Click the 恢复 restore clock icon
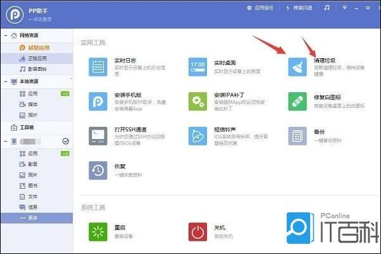Viewport: 381px width, 254px height. tap(98, 169)
